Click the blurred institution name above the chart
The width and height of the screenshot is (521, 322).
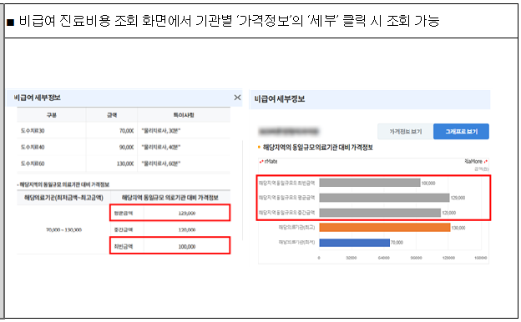point(288,132)
